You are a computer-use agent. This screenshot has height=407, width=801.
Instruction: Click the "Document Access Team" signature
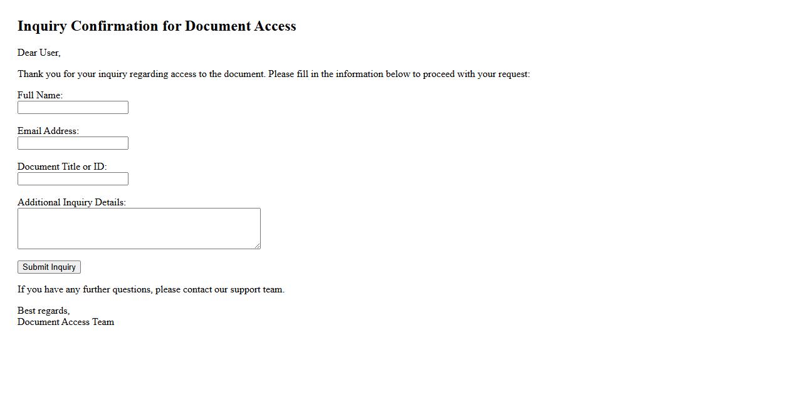66,322
